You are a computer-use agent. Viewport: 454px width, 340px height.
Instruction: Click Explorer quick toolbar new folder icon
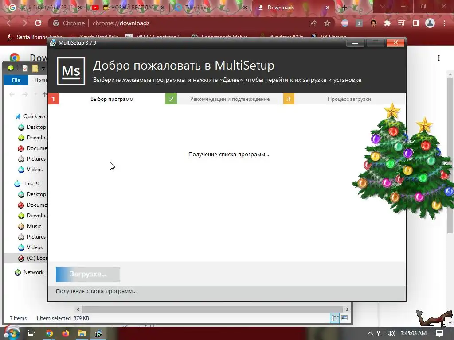point(35,68)
